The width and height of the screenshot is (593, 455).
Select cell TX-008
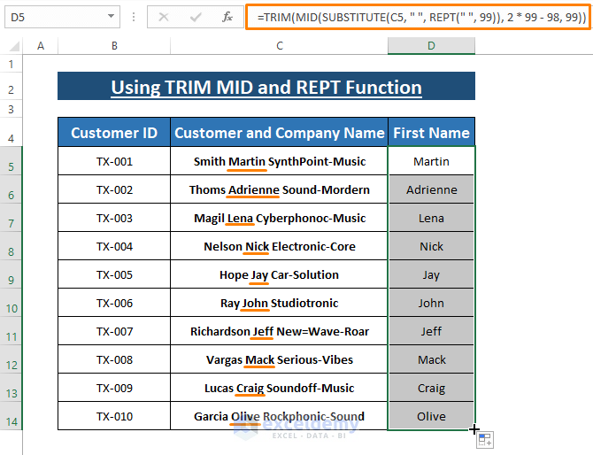pyautogui.click(x=114, y=359)
